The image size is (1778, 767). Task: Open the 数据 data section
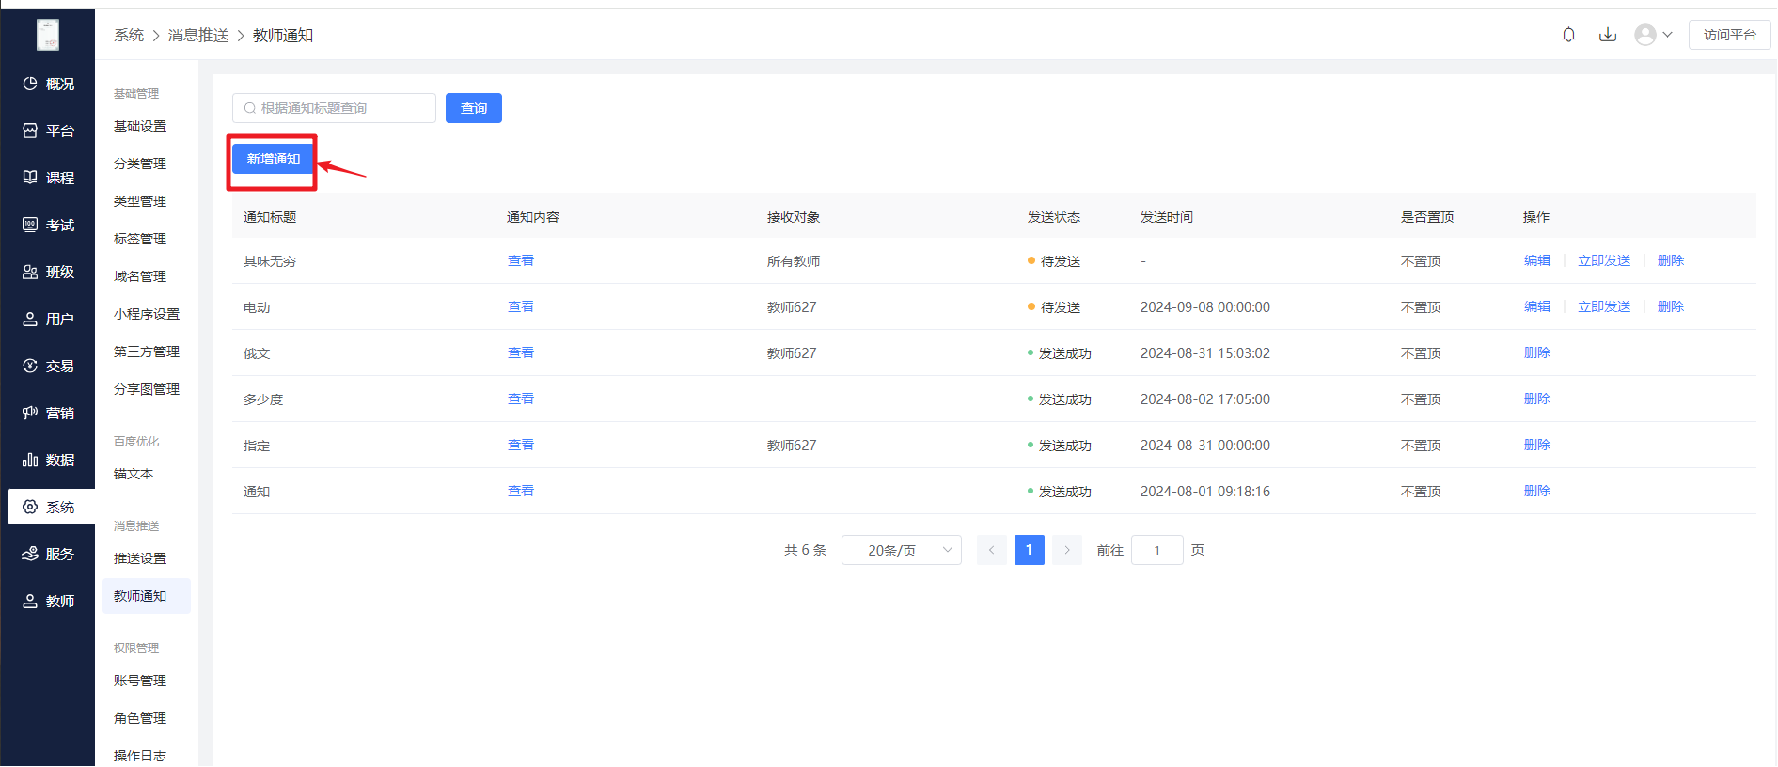(48, 460)
